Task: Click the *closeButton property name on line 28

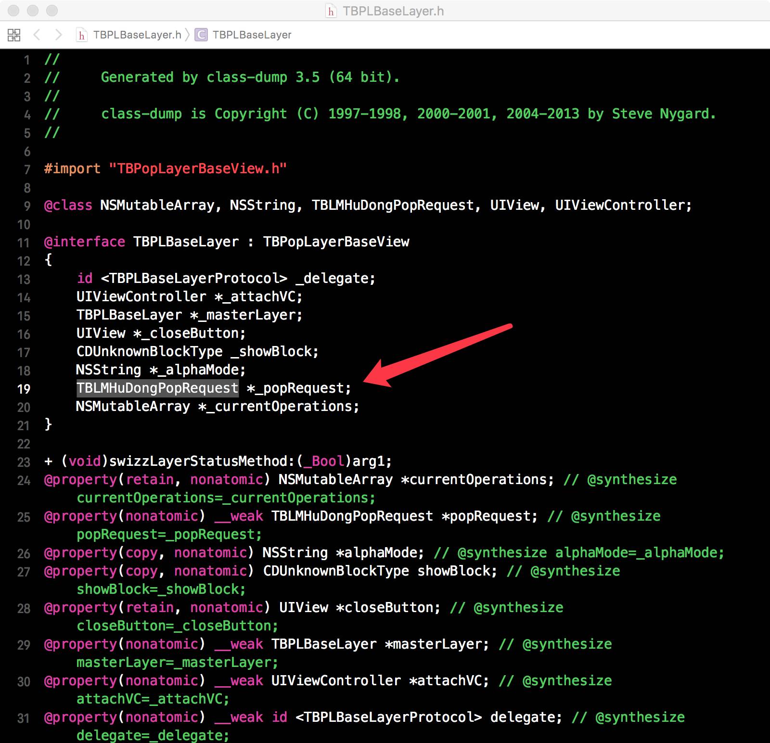Action: [385, 607]
